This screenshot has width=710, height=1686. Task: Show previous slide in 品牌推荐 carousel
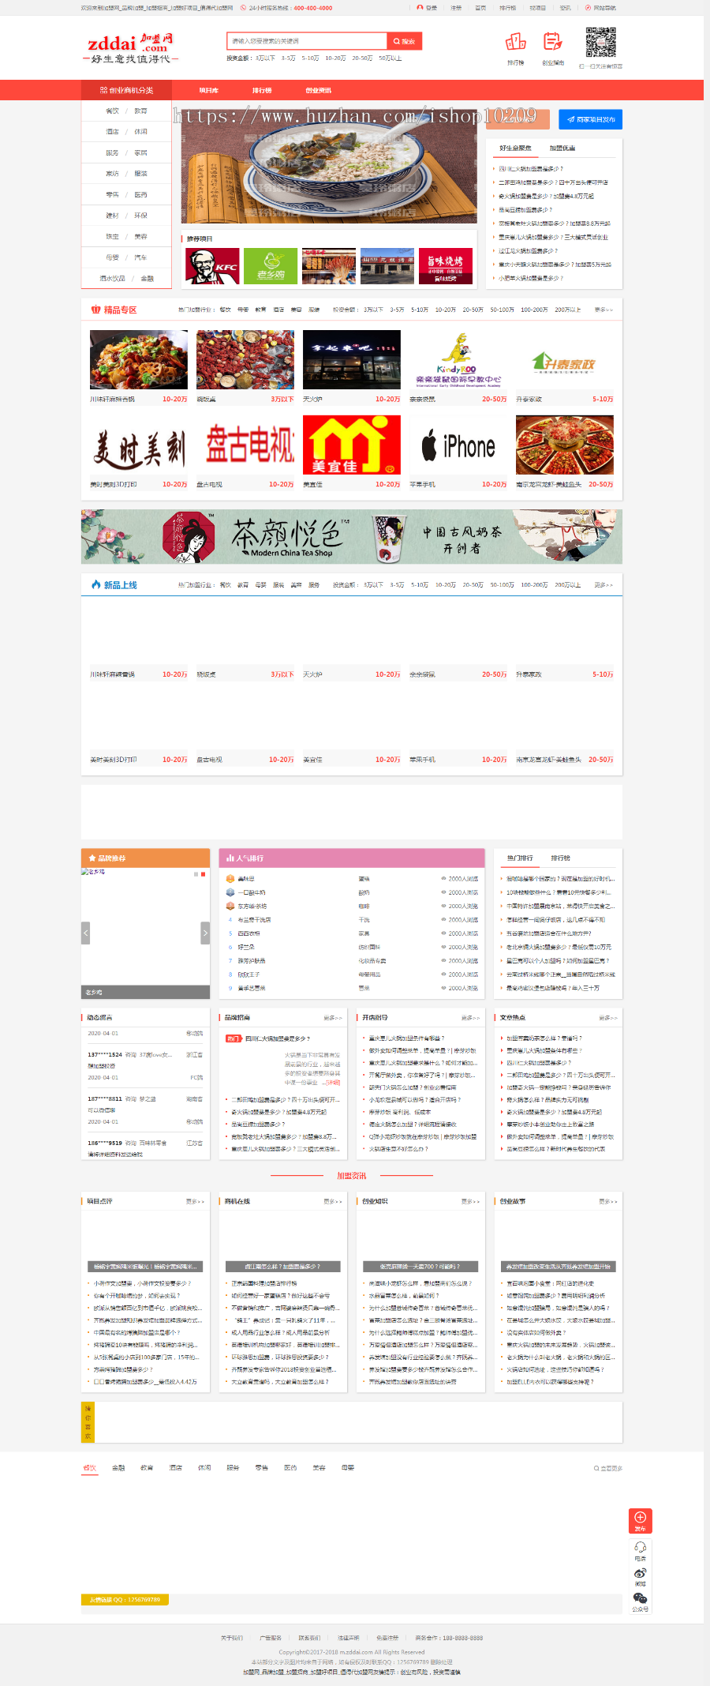click(86, 933)
